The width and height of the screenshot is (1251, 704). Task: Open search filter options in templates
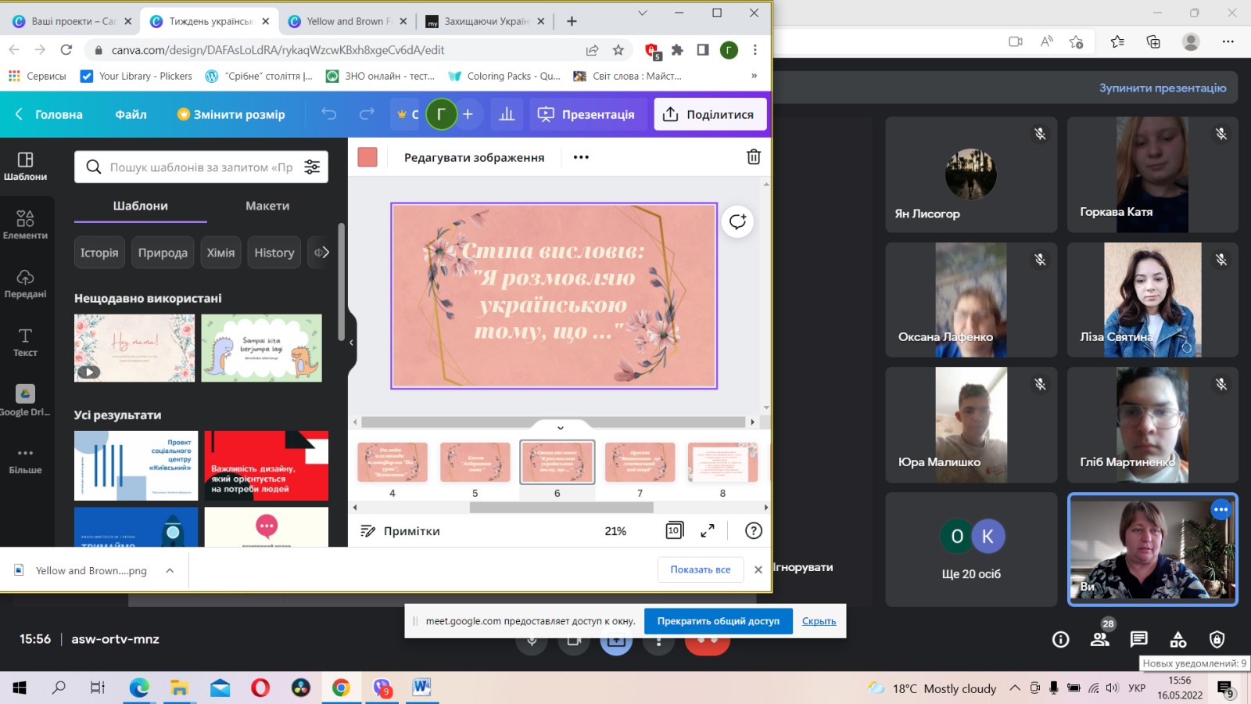[312, 167]
